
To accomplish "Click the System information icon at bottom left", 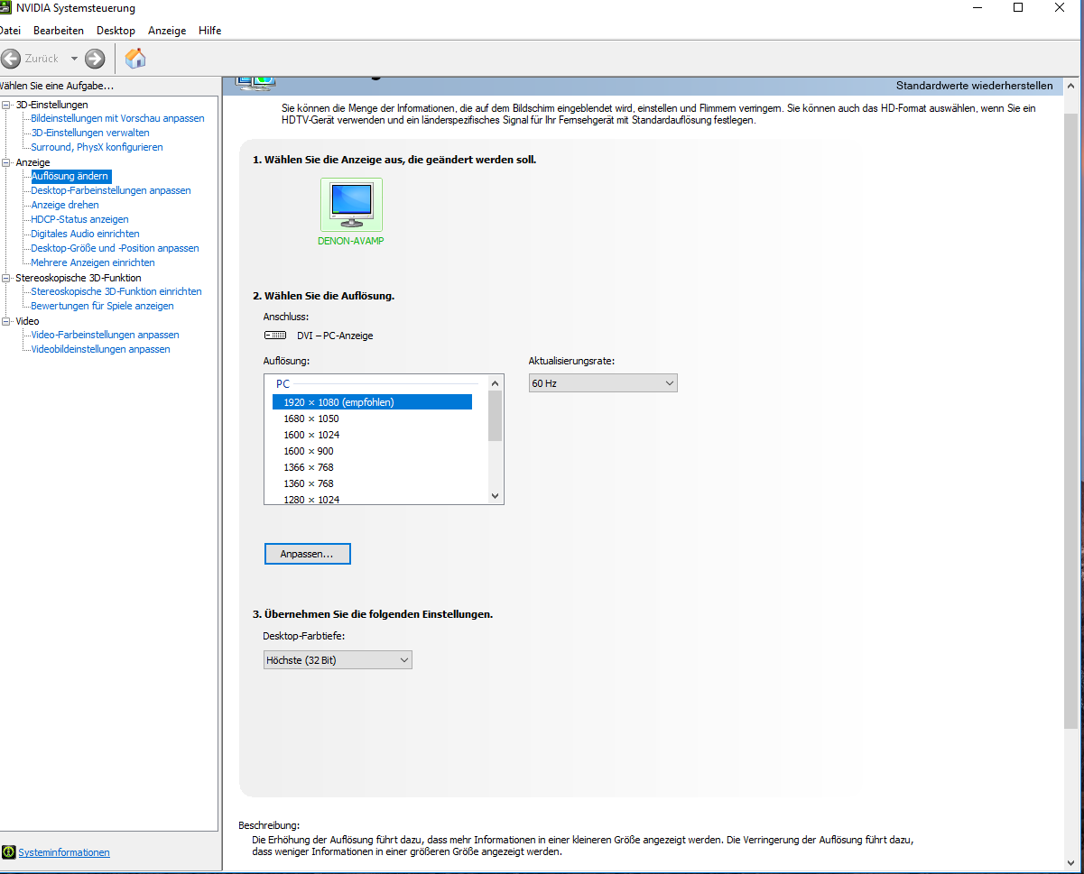I will pos(9,851).
